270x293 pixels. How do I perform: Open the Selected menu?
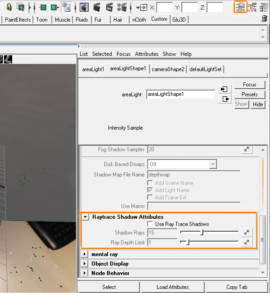pos(102,54)
